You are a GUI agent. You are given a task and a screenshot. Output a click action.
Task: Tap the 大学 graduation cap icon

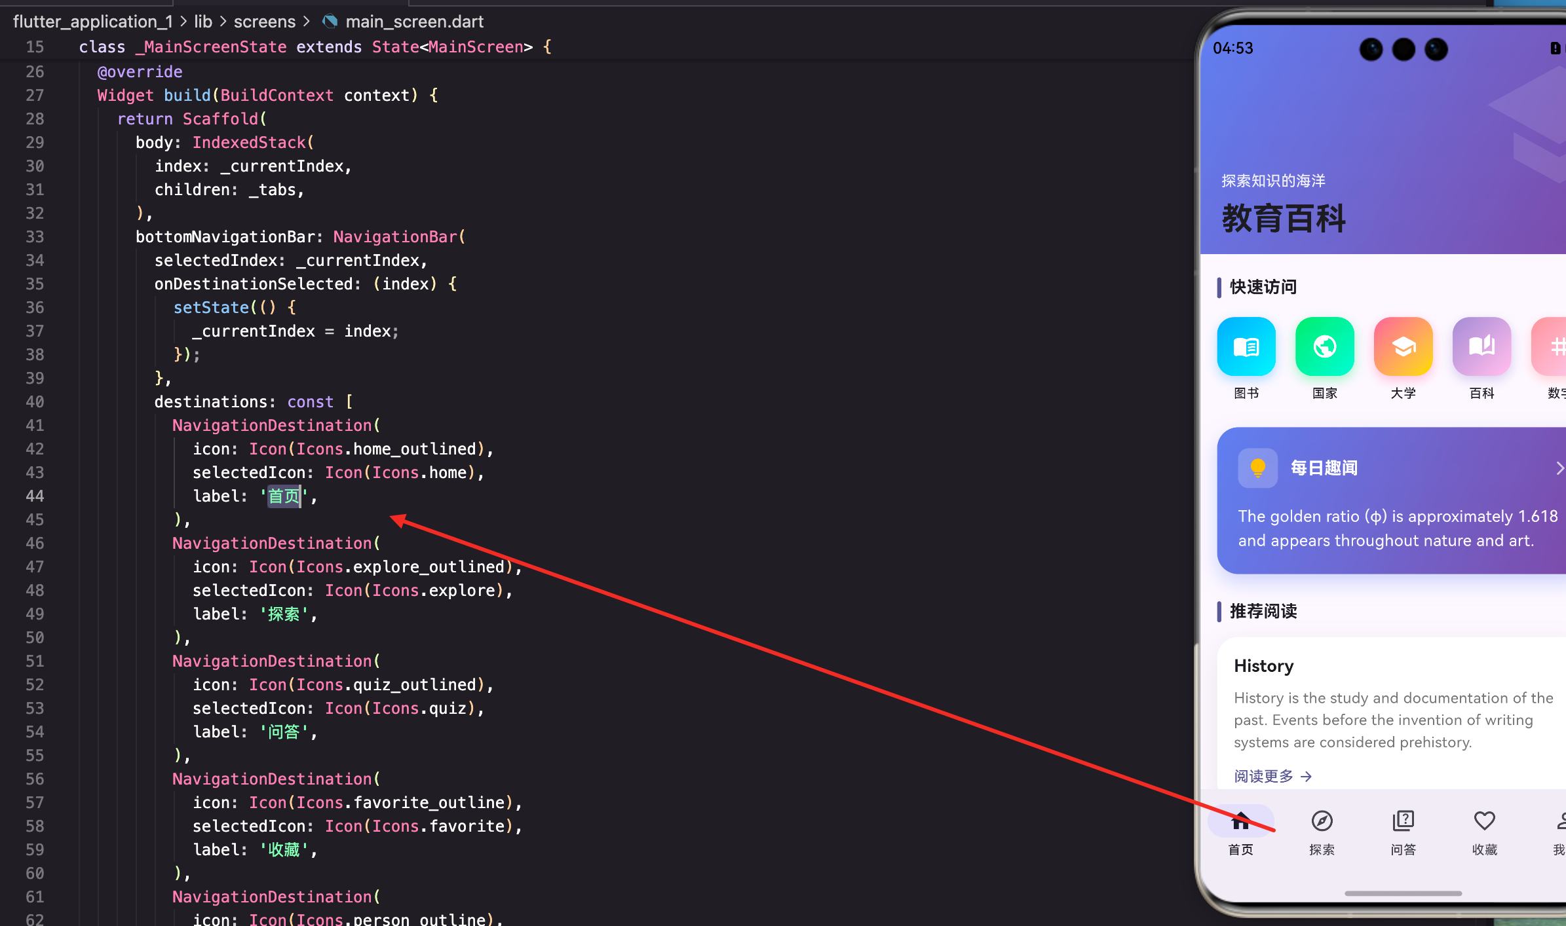(1403, 346)
